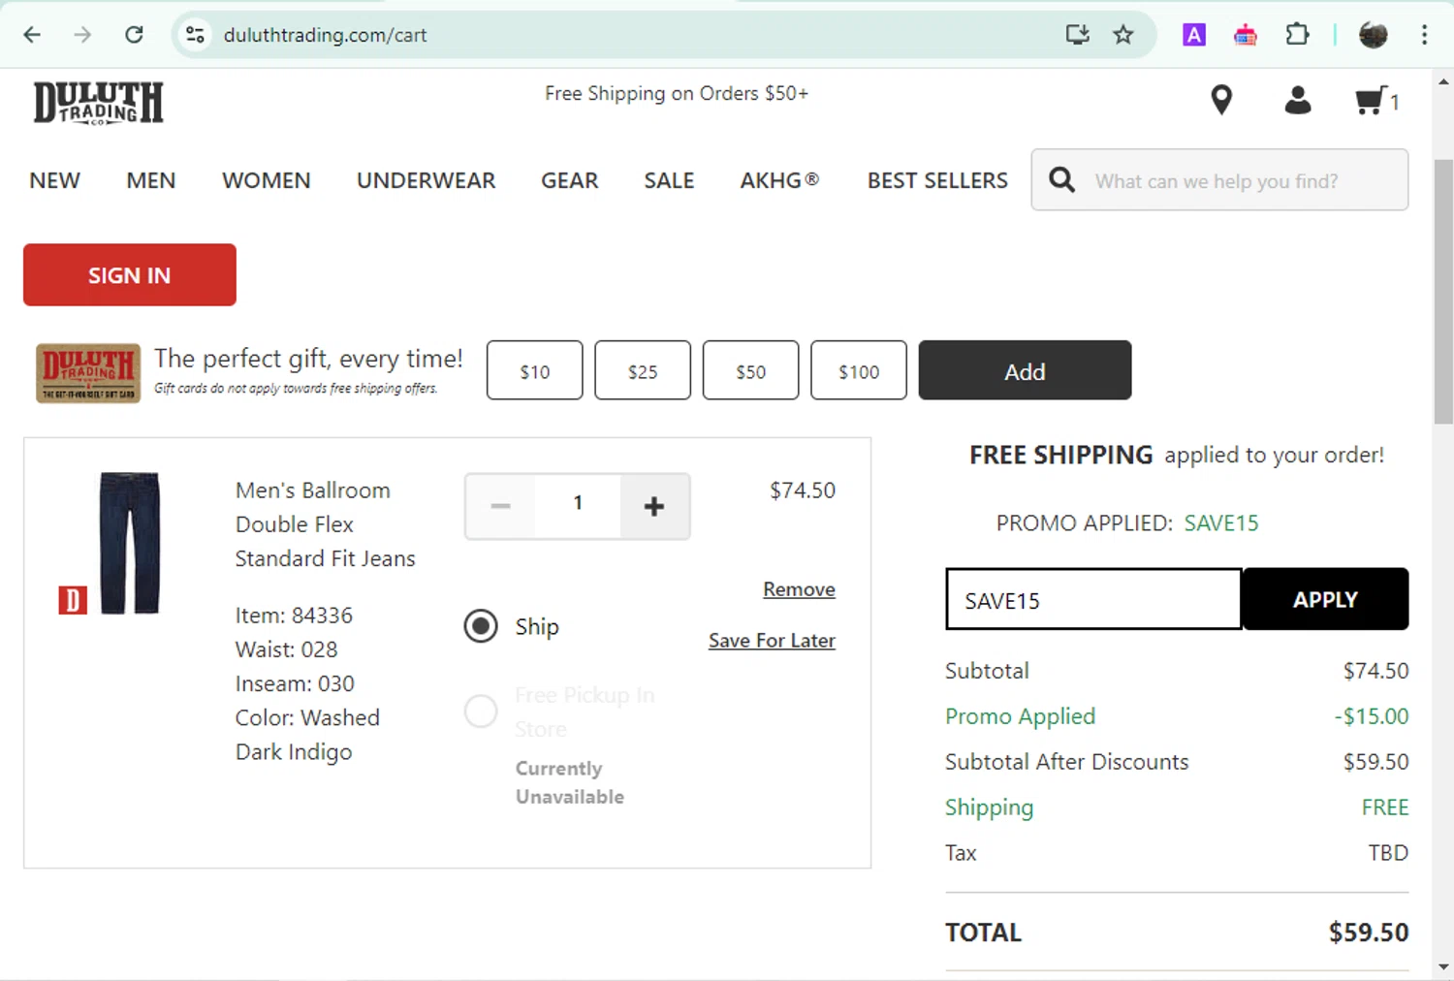1454x981 pixels.
Task: Open the Extensions puzzle icon
Action: 1297,35
